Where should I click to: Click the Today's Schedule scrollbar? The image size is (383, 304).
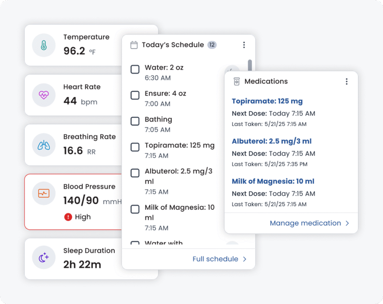(x=250, y=66)
